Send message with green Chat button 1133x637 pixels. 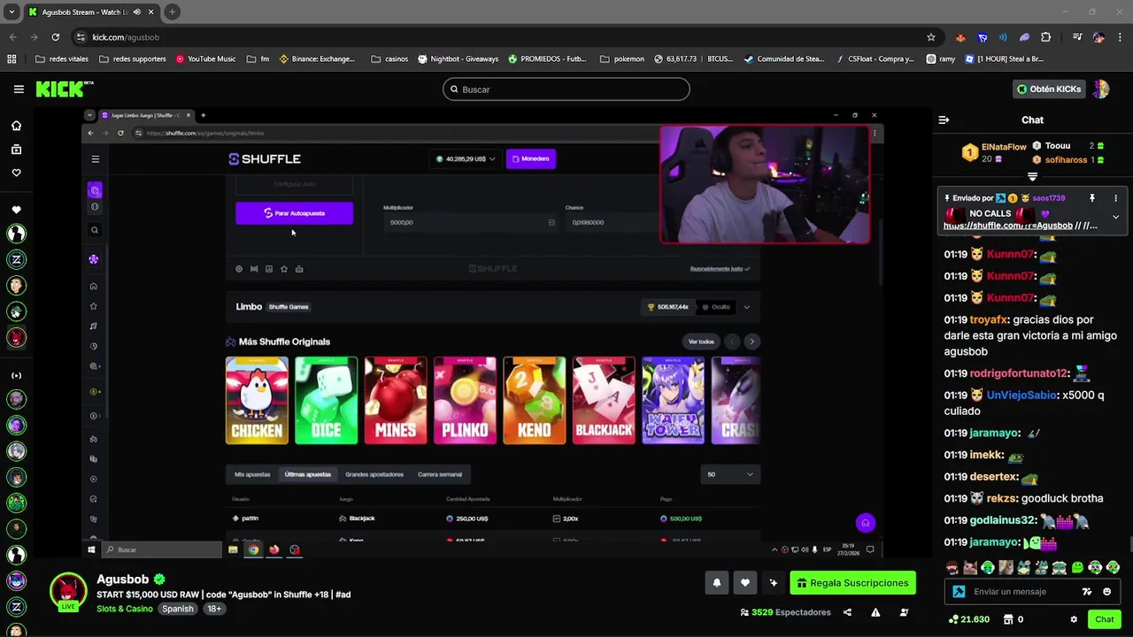pyautogui.click(x=1104, y=619)
